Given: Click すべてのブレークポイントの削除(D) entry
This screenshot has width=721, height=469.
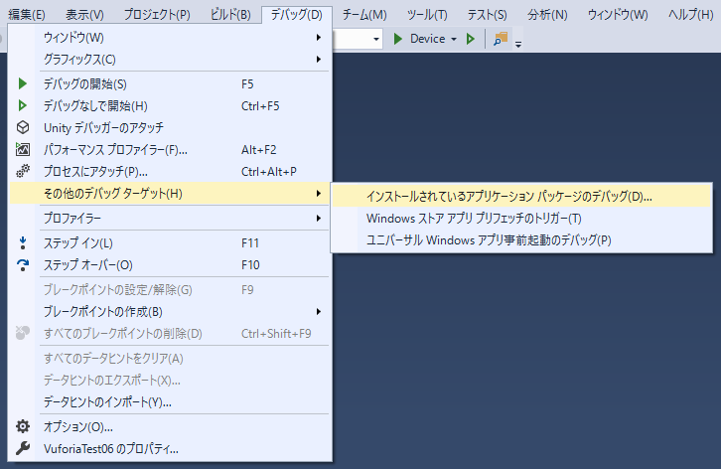Looking at the screenshot, I should (169, 333).
